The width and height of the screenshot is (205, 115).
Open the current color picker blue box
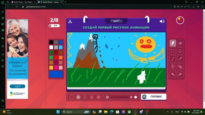56,74
